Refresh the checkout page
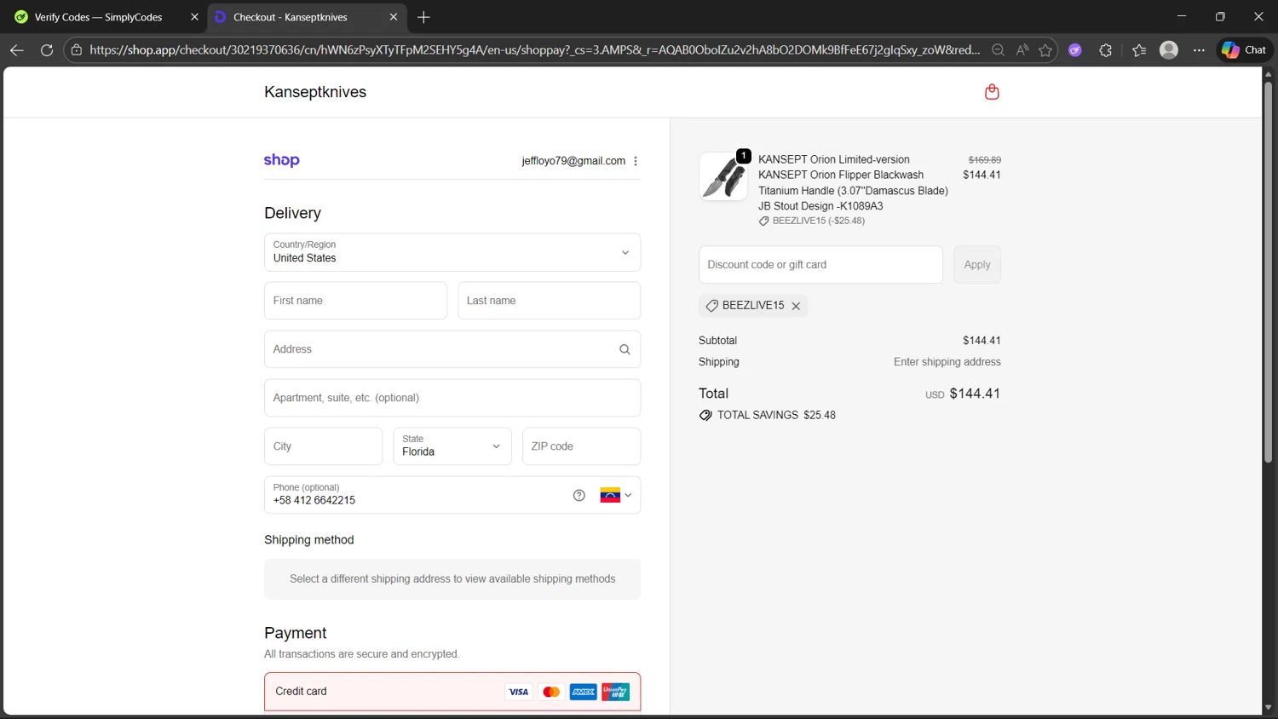Image resolution: width=1278 pixels, height=719 pixels. (x=47, y=50)
